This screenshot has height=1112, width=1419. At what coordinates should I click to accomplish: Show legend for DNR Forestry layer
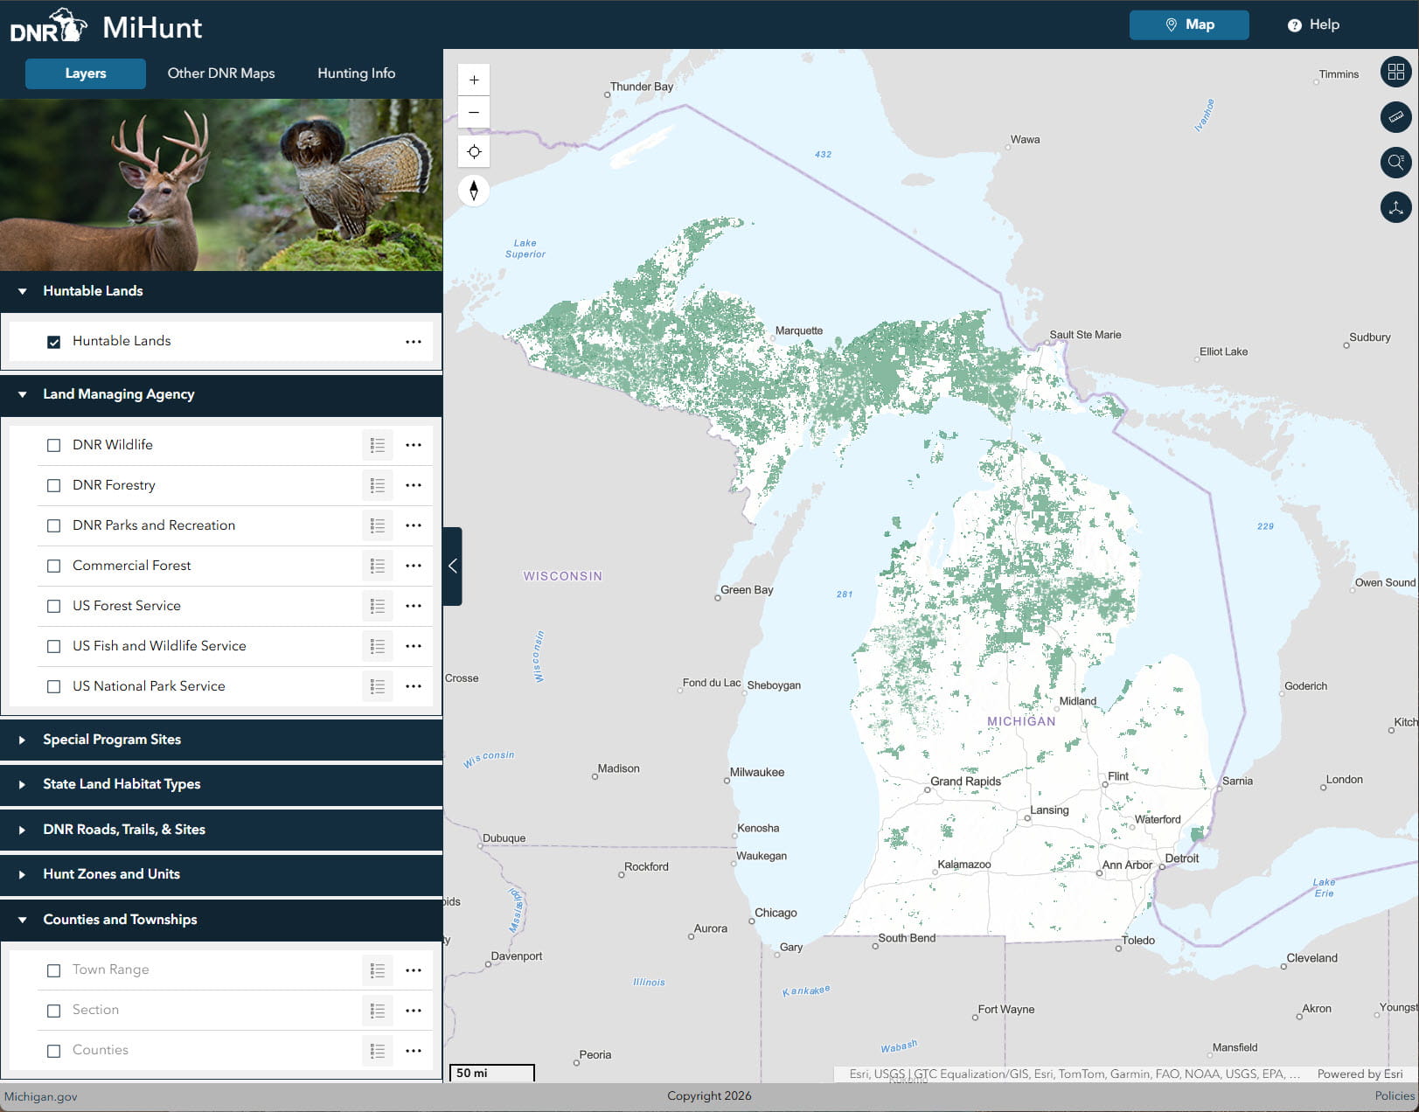point(378,485)
